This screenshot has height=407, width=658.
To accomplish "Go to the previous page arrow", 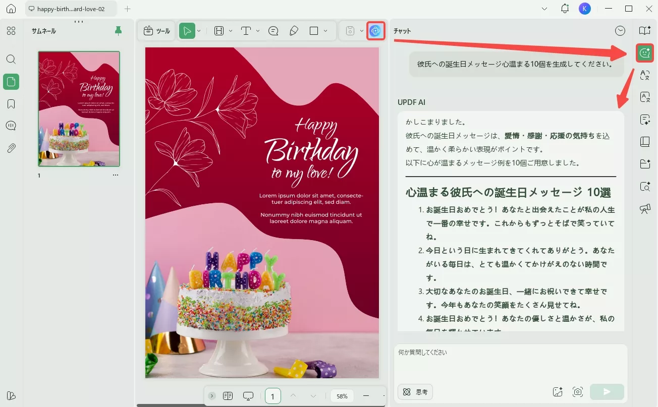I will tap(294, 396).
